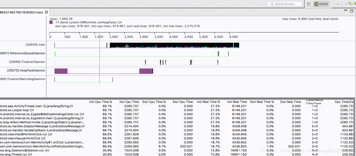Open the next annotation dropdown arrow
This screenshot has width=356, height=156.
[338, 4]
